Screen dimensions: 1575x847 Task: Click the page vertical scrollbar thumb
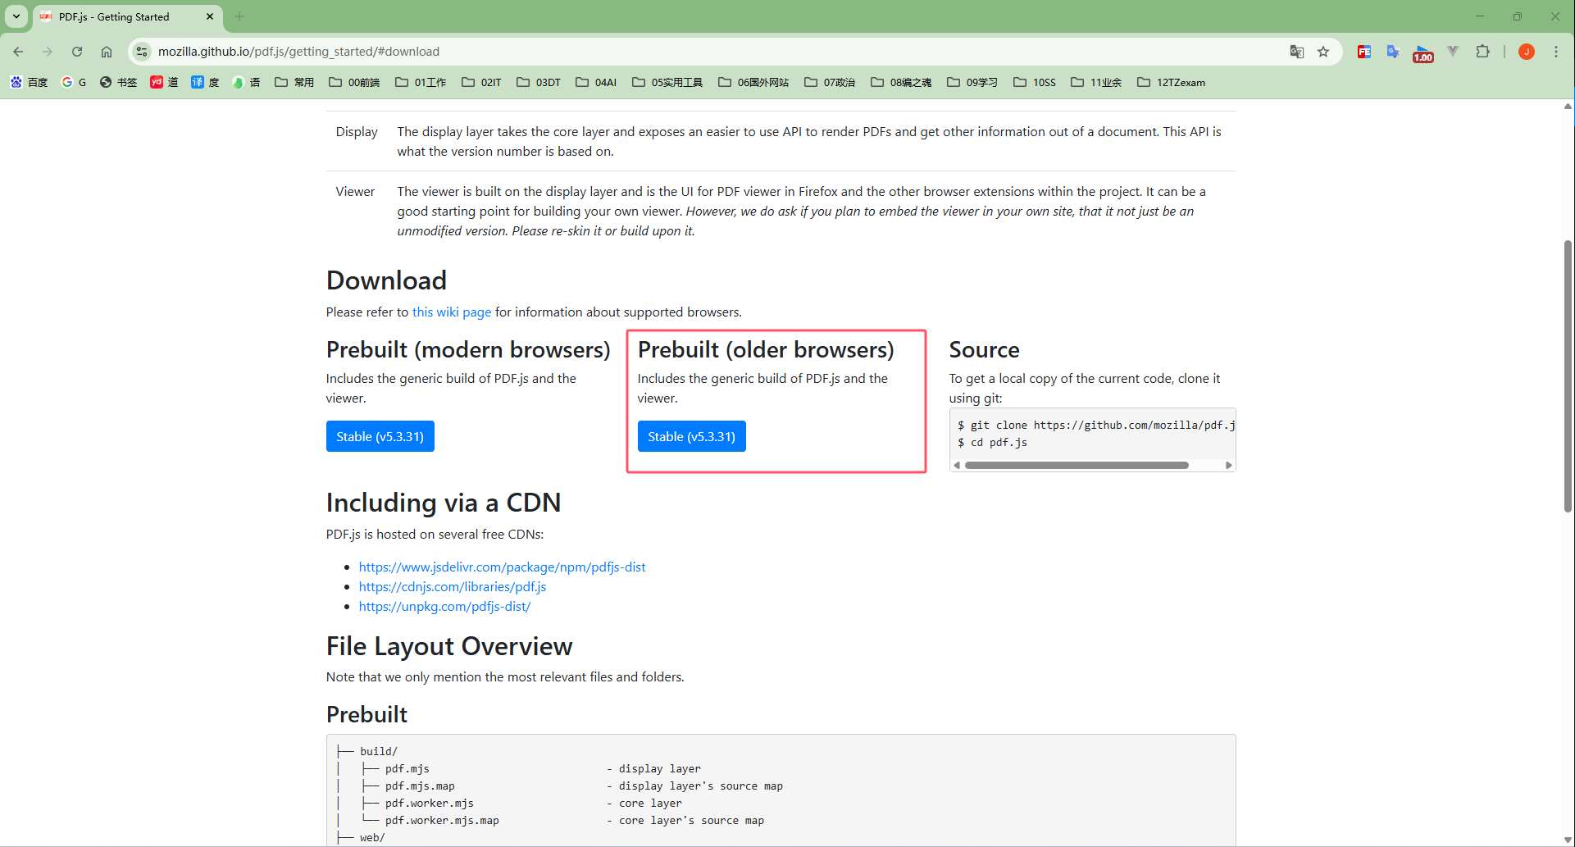click(x=1568, y=376)
